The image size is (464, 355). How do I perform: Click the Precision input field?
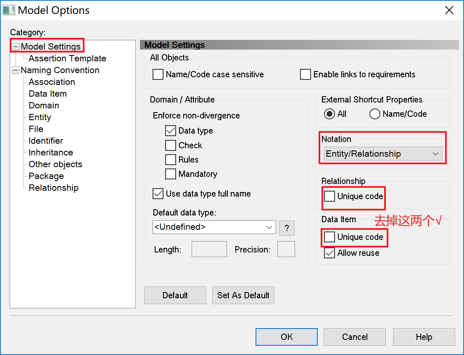click(286, 249)
